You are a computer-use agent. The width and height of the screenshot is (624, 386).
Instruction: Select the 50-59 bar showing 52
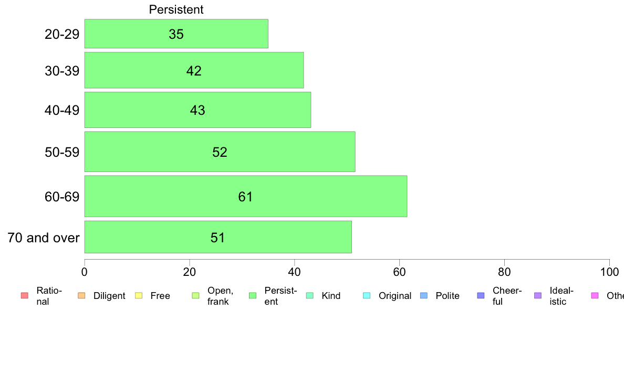[220, 152]
